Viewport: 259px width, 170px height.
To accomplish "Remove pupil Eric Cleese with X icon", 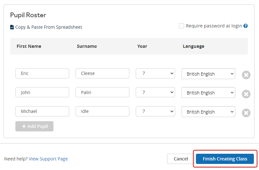I will pyautogui.click(x=246, y=75).
